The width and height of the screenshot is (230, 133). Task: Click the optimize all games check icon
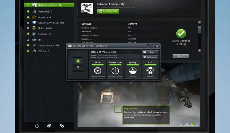click(49, 126)
